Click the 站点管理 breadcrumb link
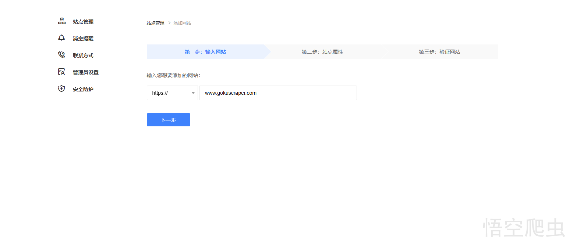The width and height of the screenshot is (566, 238). point(155,23)
